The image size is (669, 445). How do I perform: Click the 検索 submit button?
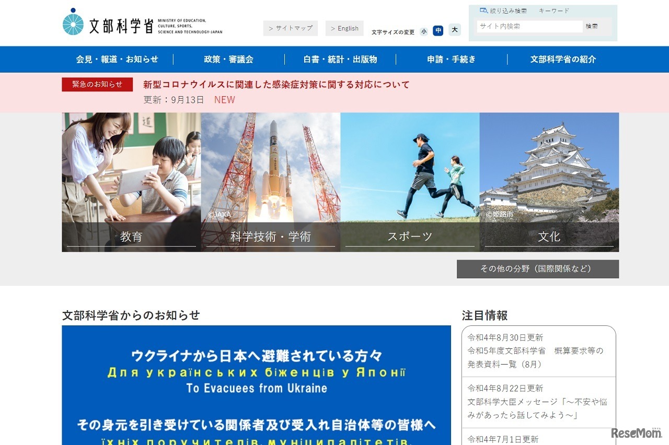point(592,27)
